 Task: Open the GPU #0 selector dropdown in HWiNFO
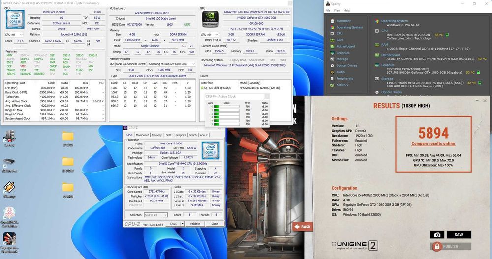click(209, 35)
